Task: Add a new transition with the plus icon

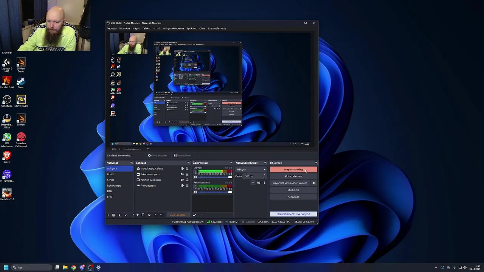Action: pos(253,182)
